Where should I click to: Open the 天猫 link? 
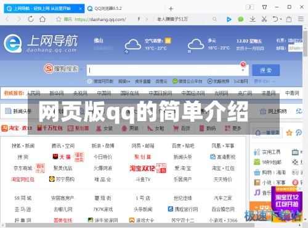tap(62, 157)
